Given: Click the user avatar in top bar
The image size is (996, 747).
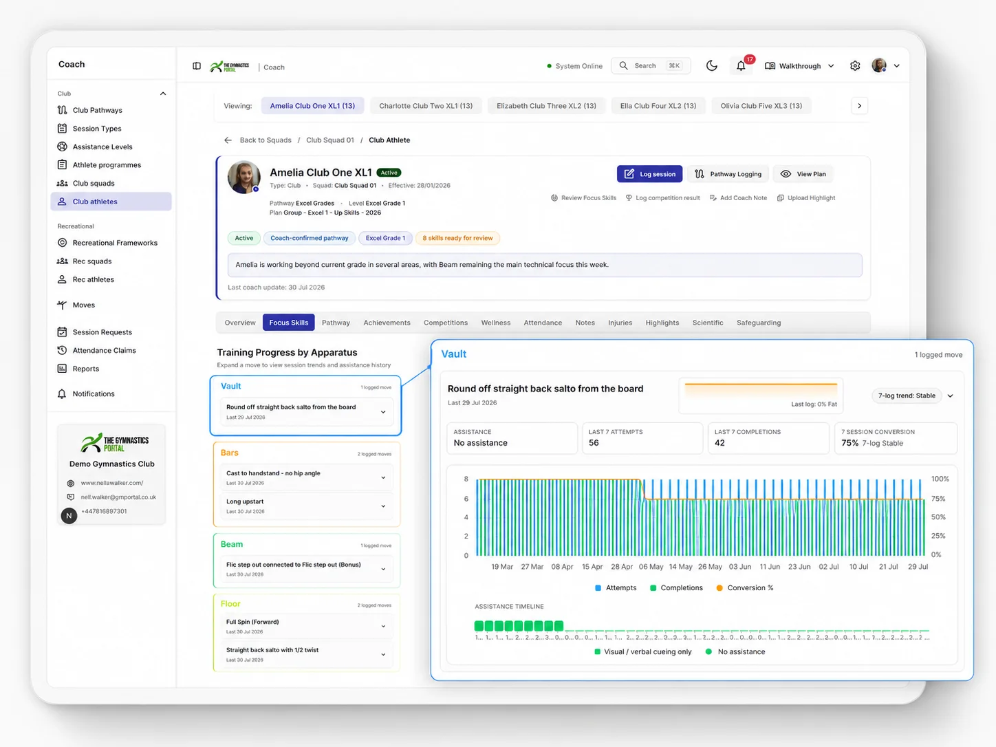Looking at the screenshot, I should point(878,66).
